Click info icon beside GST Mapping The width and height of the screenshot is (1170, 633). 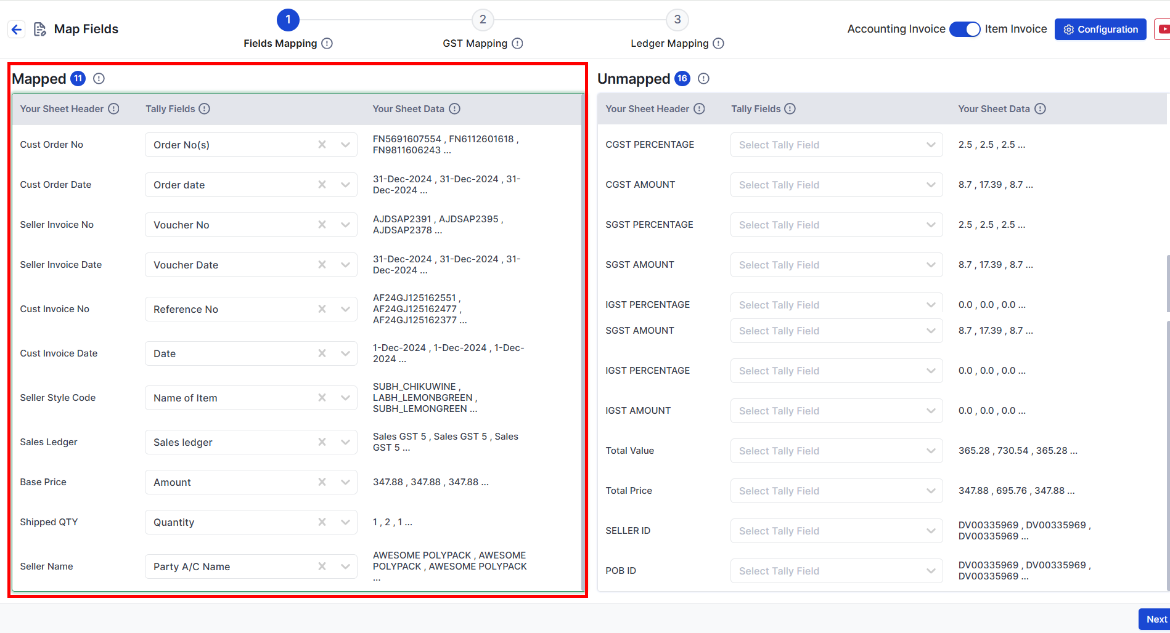point(517,43)
